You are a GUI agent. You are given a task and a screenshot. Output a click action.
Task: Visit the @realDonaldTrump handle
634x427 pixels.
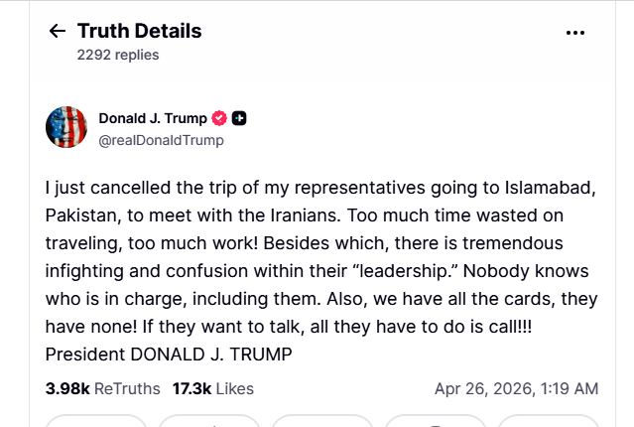click(x=161, y=140)
